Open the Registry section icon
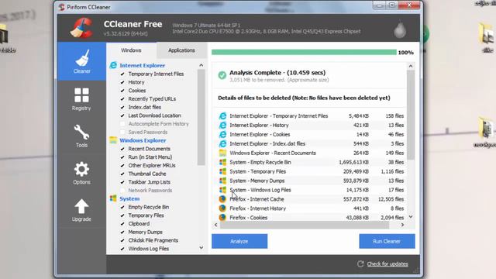This screenshot has width=496, height=279. point(81,95)
